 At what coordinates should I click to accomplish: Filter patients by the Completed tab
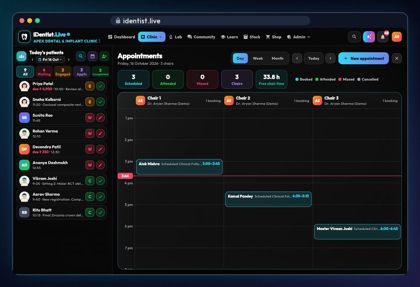[100, 72]
